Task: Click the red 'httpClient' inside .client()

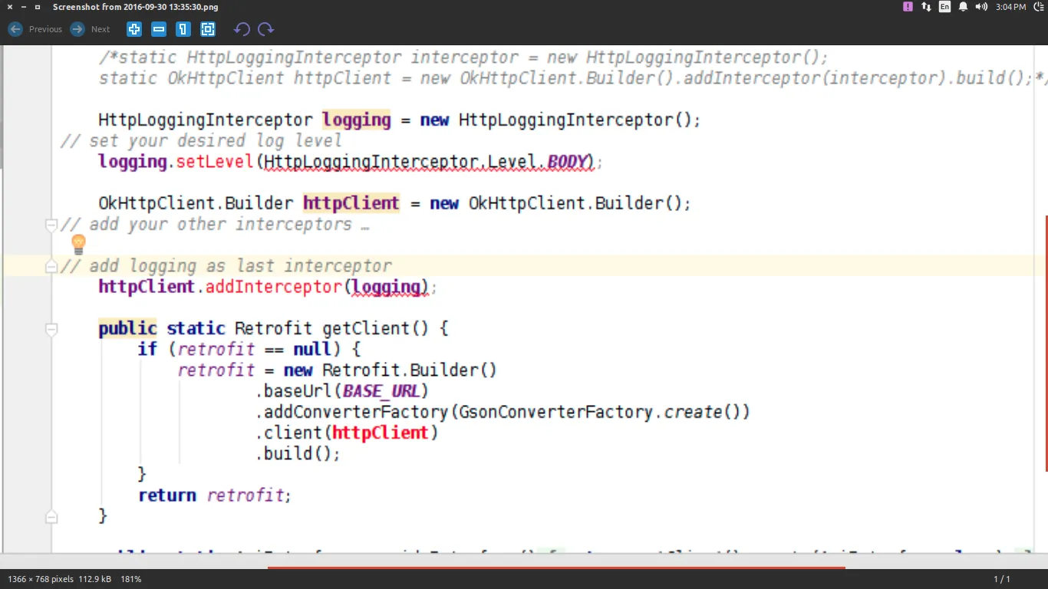Action: [381, 433]
